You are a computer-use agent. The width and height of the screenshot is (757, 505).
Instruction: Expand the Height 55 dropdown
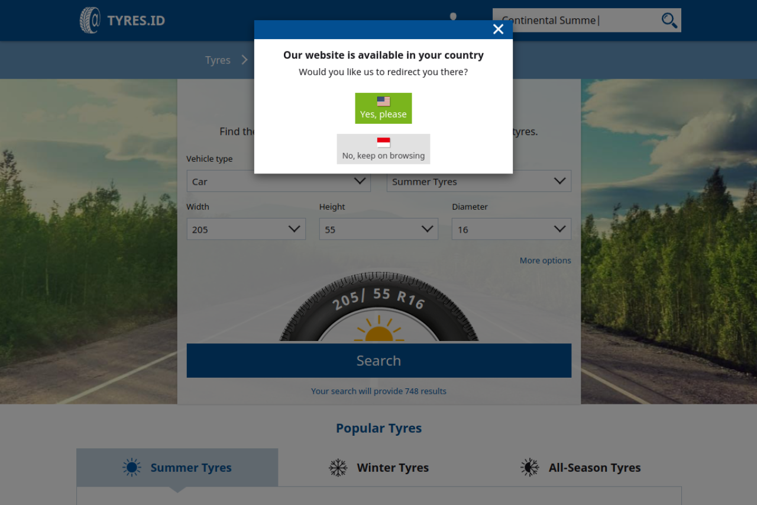[x=378, y=229]
